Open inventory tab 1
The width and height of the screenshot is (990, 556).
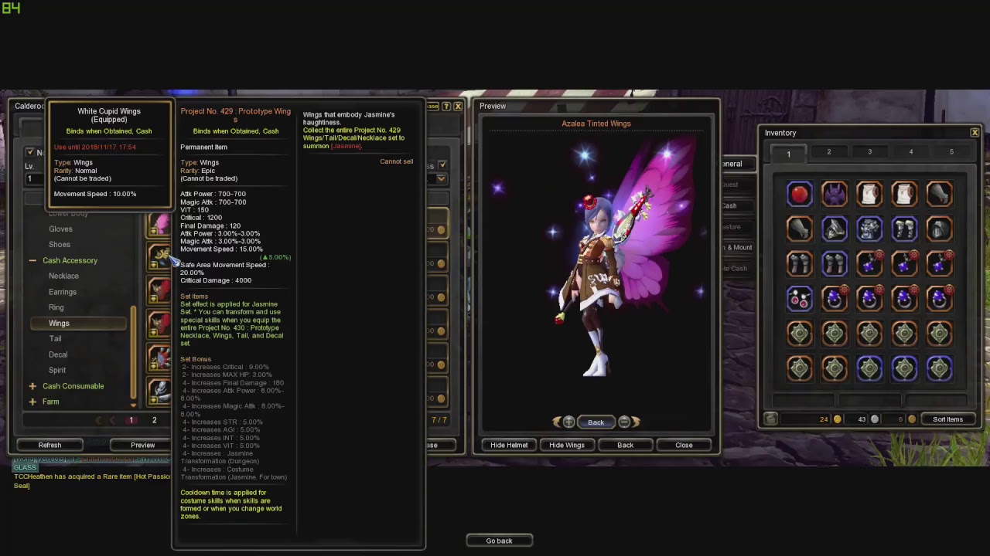tap(788, 153)
